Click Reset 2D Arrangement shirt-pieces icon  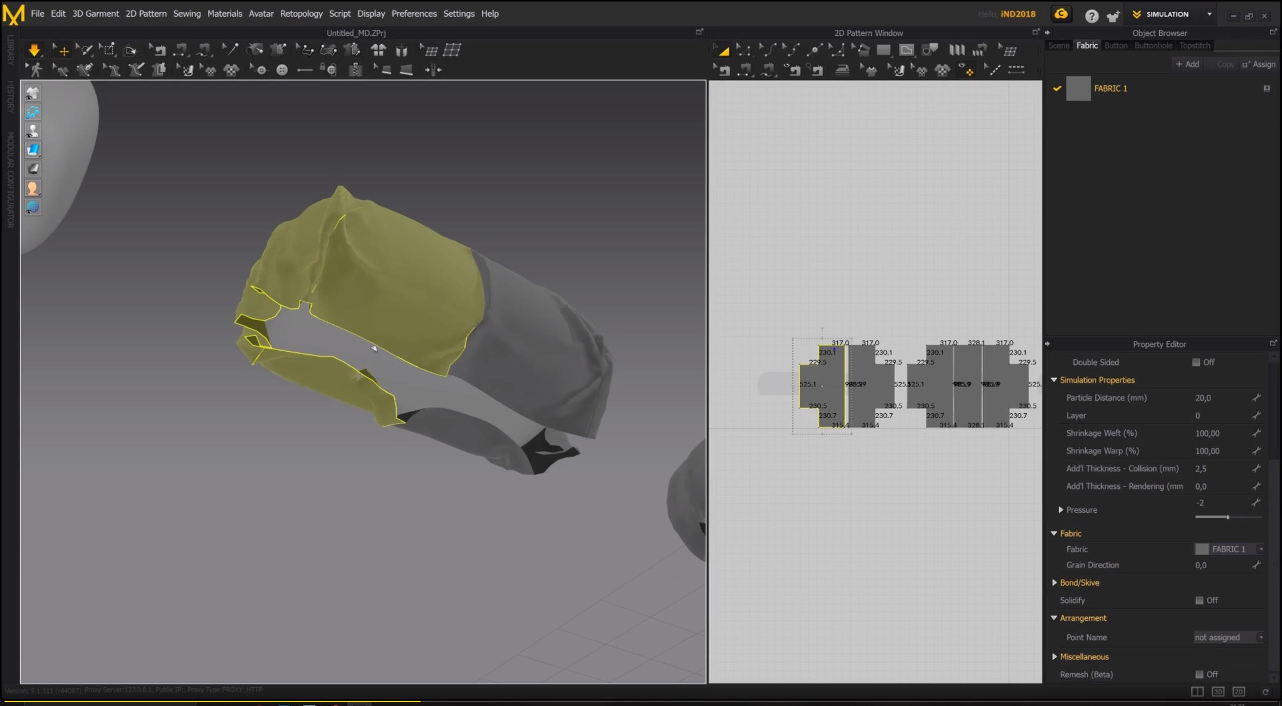click(379, 50)
